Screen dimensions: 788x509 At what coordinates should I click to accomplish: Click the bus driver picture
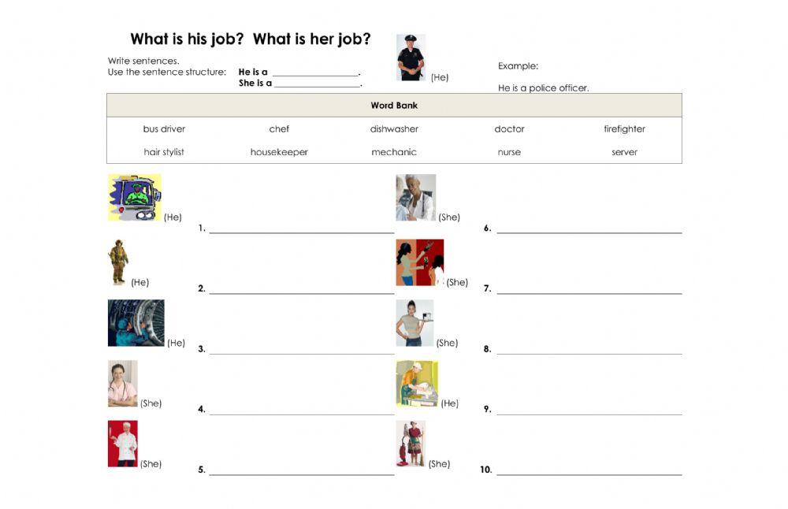[x=135, y=197]
